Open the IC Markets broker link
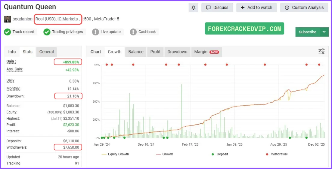 click(x=67, y=19)
